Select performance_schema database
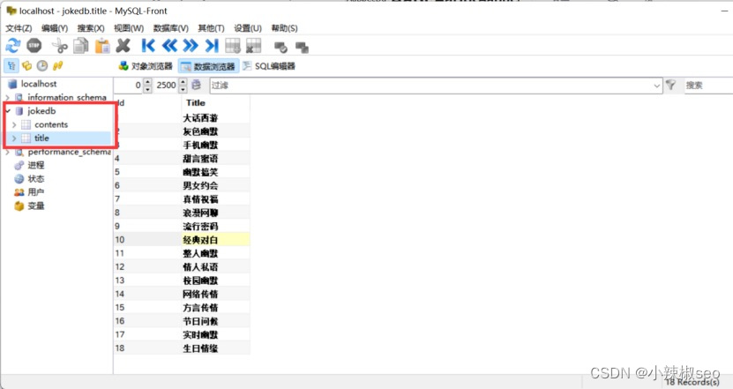This screenshot has width=733, height=389. point(69,152)
